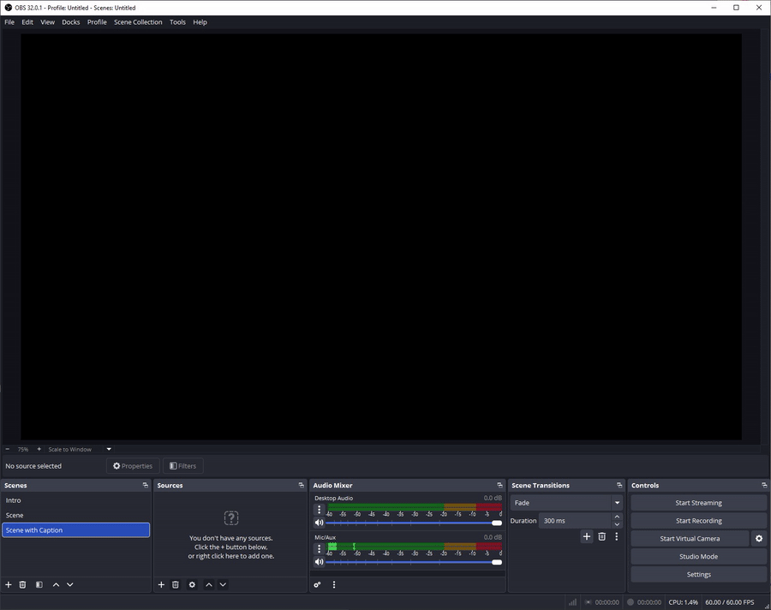
Task: Open the Scene Collection menu
Action: click(x=138, y=22)
